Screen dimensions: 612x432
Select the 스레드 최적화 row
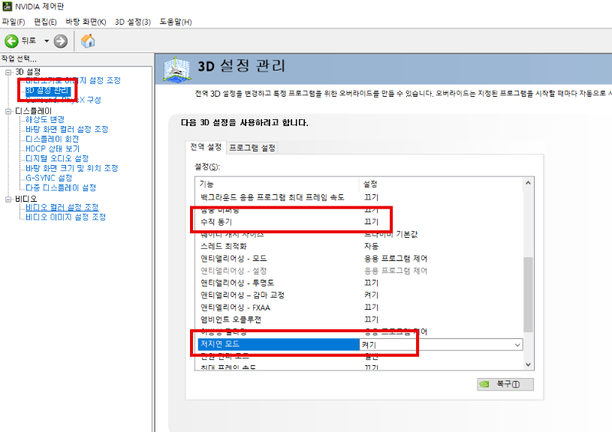click(359, 247)
